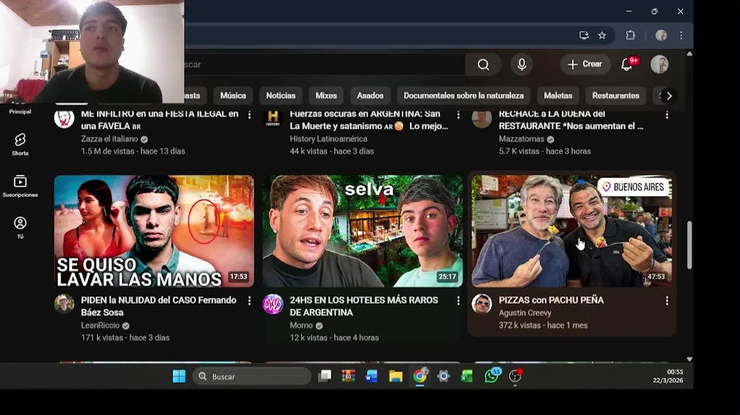The height and width of the screenshot is (415, 740).
Task: Click the install app icon in the address bar
Action: 584,36
